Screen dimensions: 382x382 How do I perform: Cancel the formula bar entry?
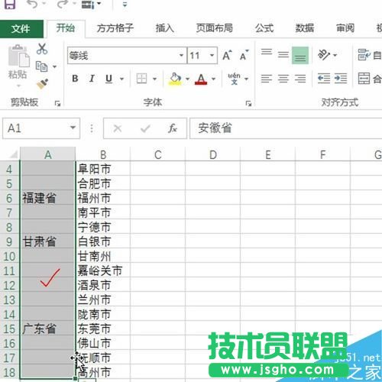pos(118,128)
